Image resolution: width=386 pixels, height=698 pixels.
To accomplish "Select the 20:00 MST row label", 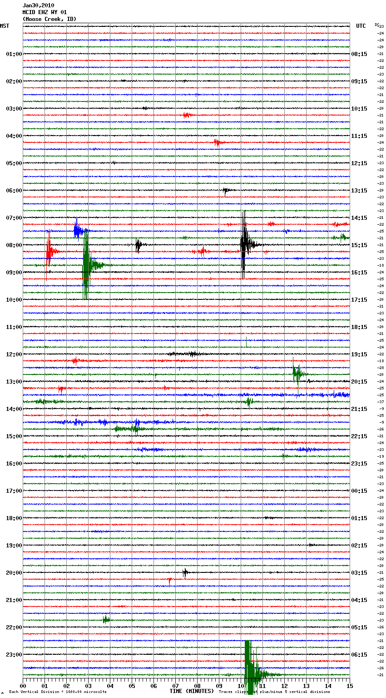I will point(14,573).
